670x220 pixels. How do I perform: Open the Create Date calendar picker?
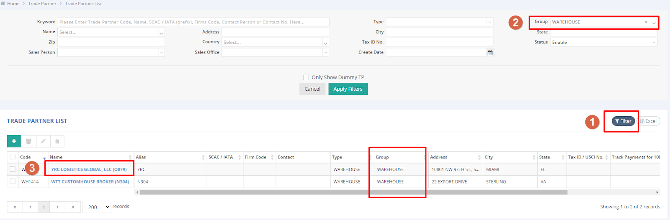tap(490, 53)
